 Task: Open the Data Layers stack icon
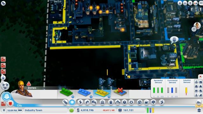(199, 110)
